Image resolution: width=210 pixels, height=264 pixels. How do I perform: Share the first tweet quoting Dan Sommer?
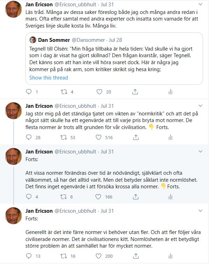(135, 92)
